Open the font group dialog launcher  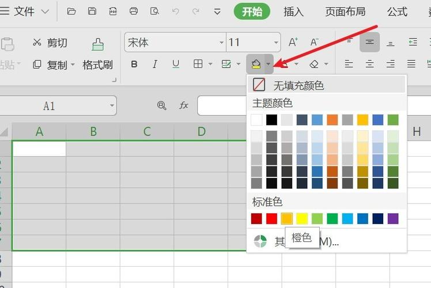click(114, 80)
